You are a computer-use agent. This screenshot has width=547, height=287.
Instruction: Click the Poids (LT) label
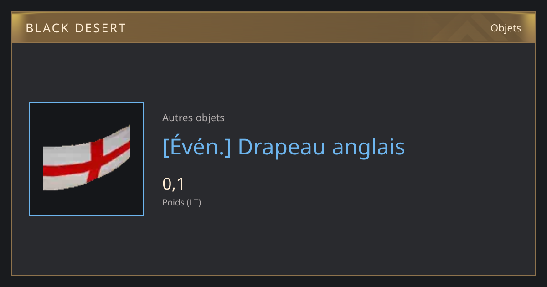coord(181,202)
